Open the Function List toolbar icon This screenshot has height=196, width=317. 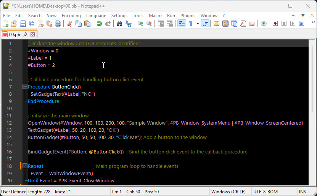(x=243, y=24)
